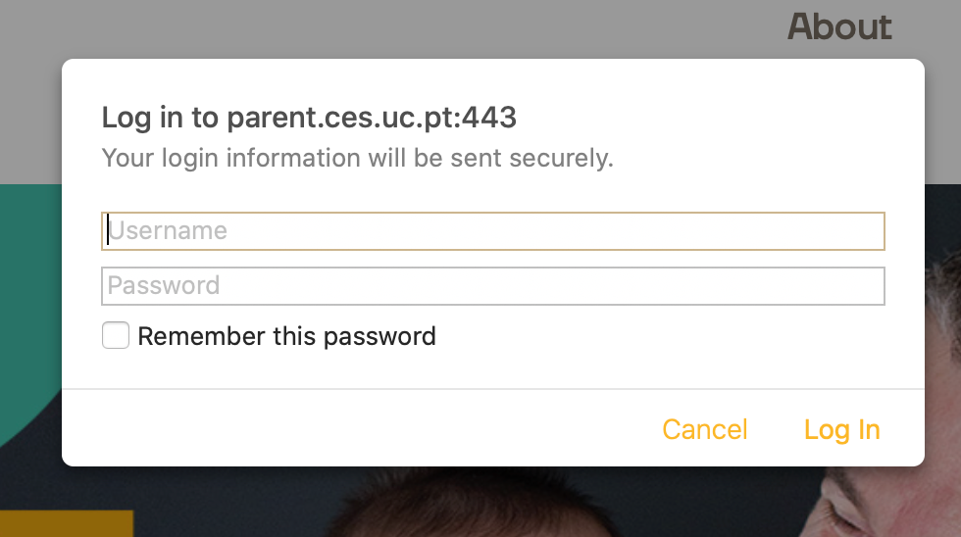Click the "Remember this password" label text
The width and height of the screenshot is (961, 537).
[x=286, y=336]
